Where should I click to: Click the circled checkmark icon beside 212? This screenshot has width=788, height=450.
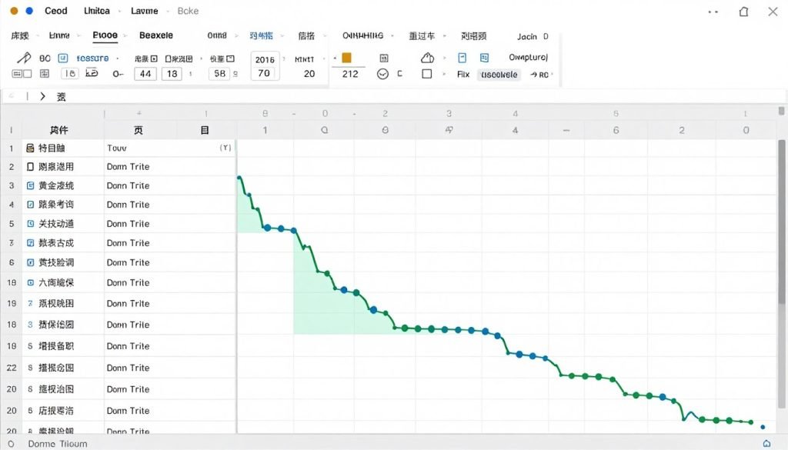pyautogui.click(x=382, y=75)
